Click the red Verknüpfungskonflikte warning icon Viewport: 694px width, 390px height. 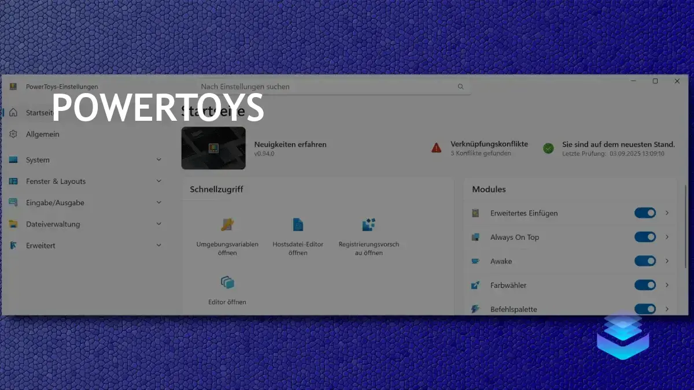(437, 148)
